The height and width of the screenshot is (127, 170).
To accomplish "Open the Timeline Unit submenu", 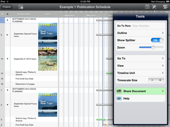I will pyautogui.click(x=140, y=73).
